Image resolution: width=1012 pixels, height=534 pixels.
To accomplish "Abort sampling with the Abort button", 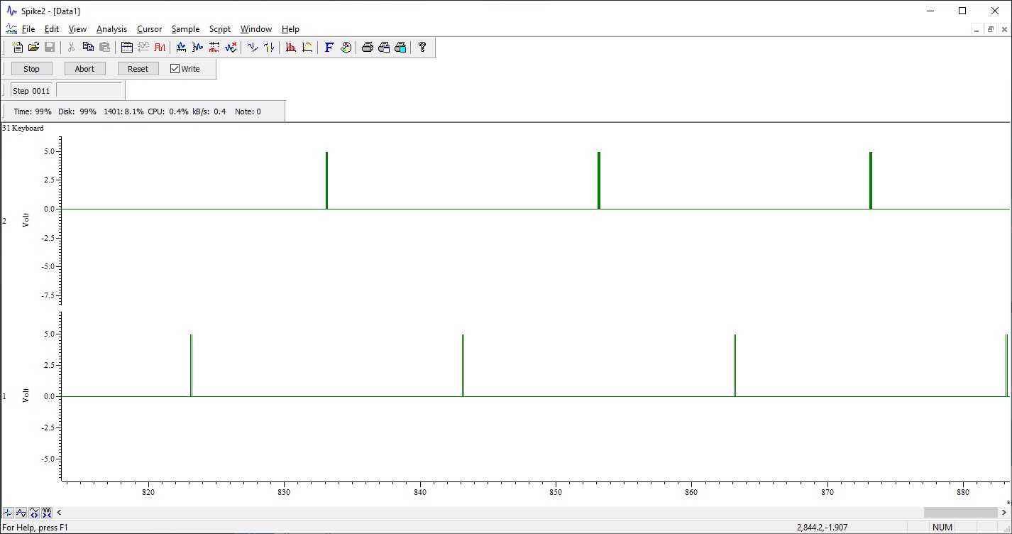I will [84, 69].
